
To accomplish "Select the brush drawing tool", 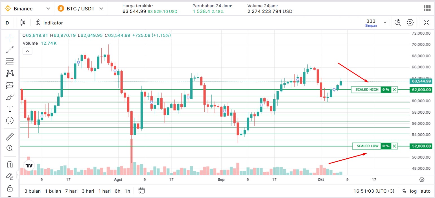I will point(10,97).
